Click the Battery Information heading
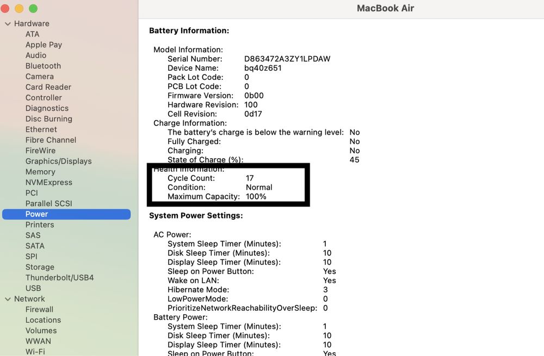The image size is (544, 356). click(189, 30)
